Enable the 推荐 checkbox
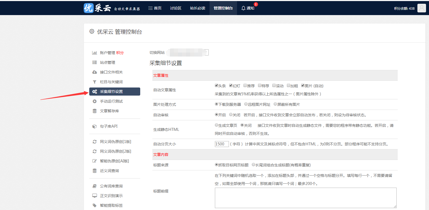The image size is (429, 210). 245,86
